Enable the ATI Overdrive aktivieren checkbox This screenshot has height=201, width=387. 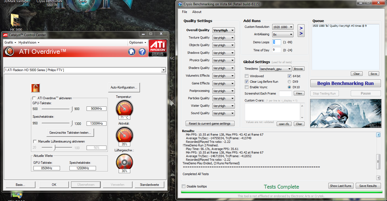34,98
